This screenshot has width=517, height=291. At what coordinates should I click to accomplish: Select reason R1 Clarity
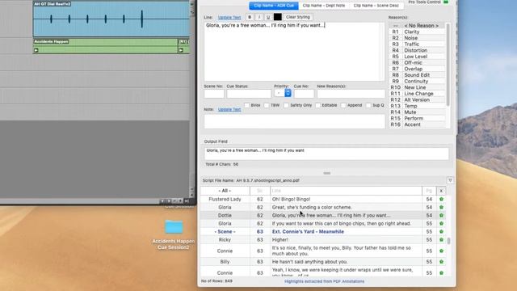pyautogui.click(x=417, y=32)
